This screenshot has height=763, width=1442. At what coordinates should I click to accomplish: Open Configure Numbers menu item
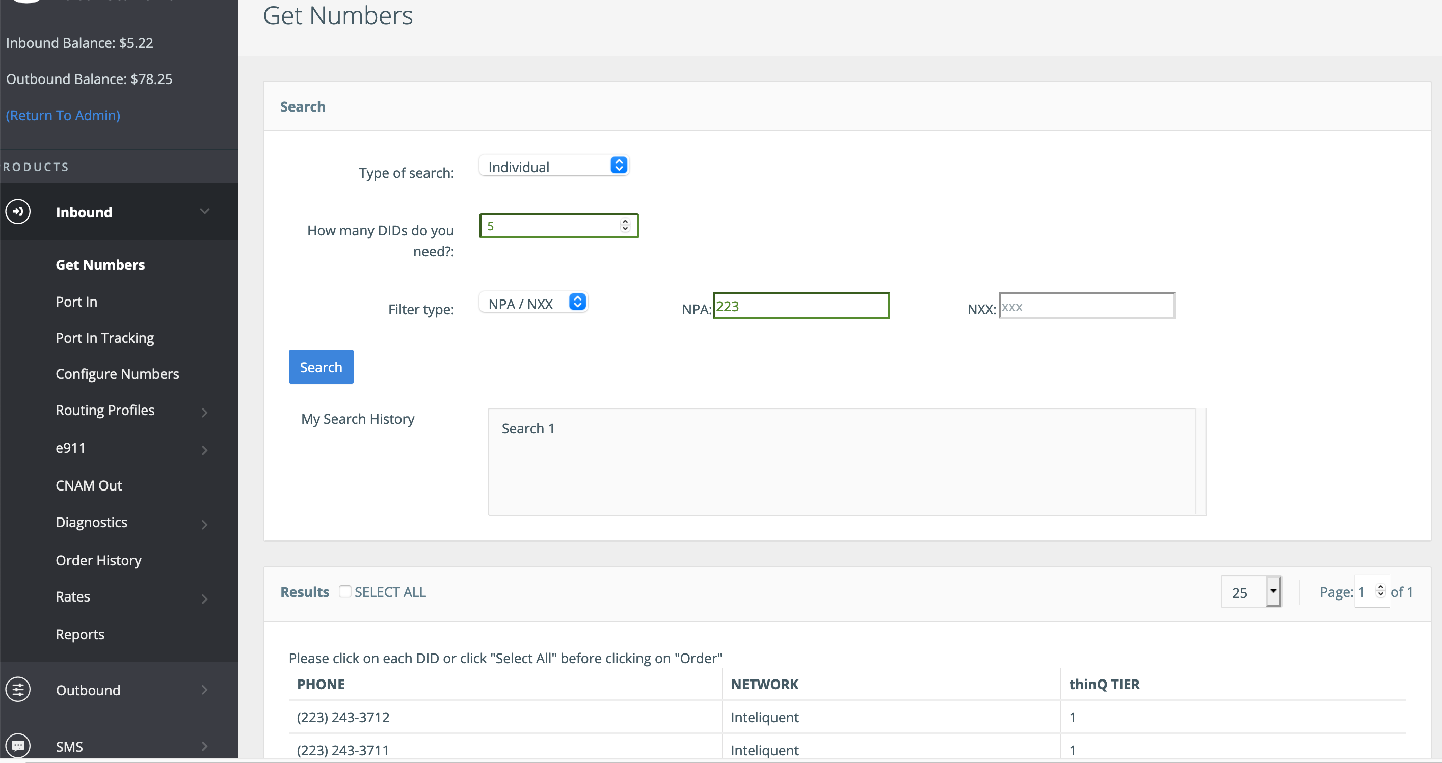click(118, 374)
